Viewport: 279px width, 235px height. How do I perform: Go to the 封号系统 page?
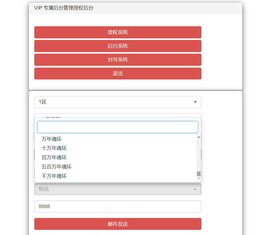[118, 60]
